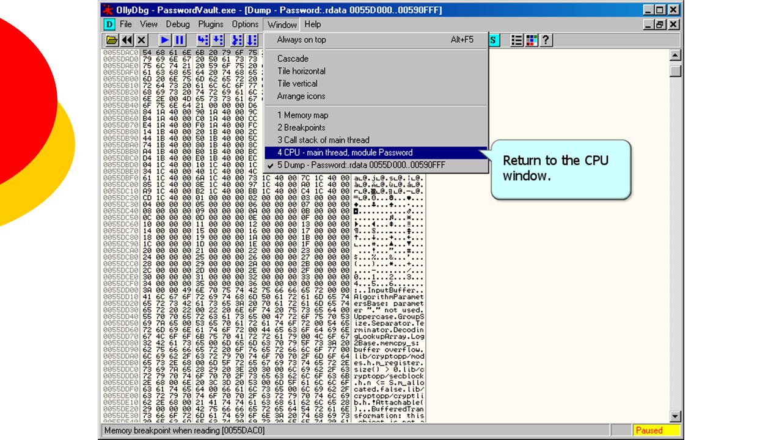The width and height of the screenshot is (782, 440).
Task: Click address 0055DD00 in dump
Action: [x=122, y=290]
